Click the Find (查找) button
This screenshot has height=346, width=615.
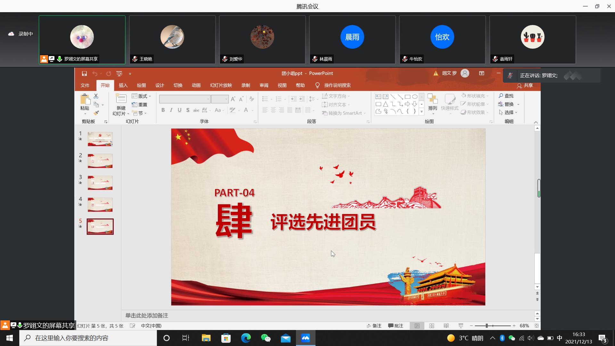506,96
